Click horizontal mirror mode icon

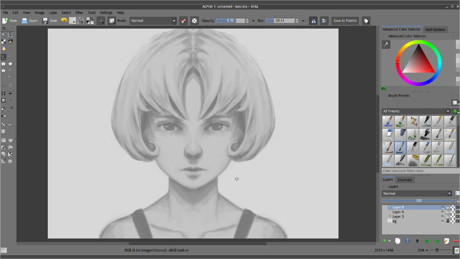coord(313,21)
